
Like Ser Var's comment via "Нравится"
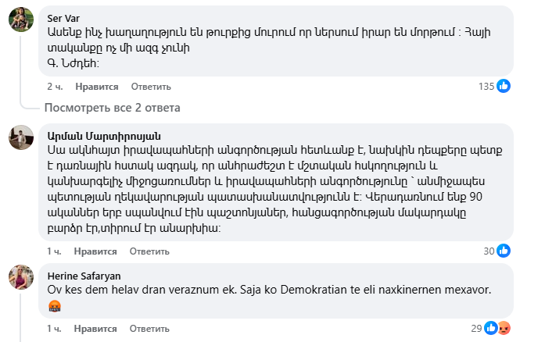tap(96, 87)
